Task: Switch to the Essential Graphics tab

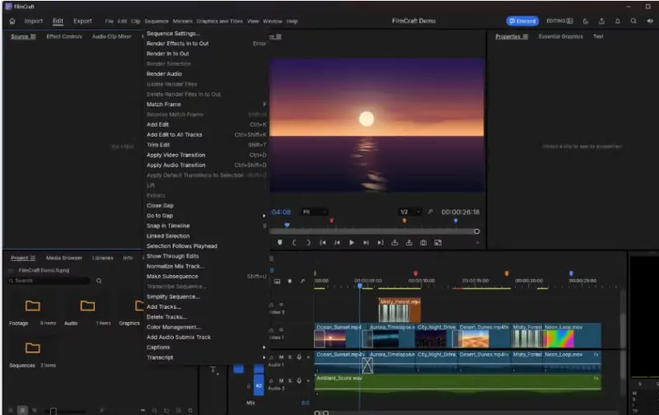Action: tap(561, 36)
